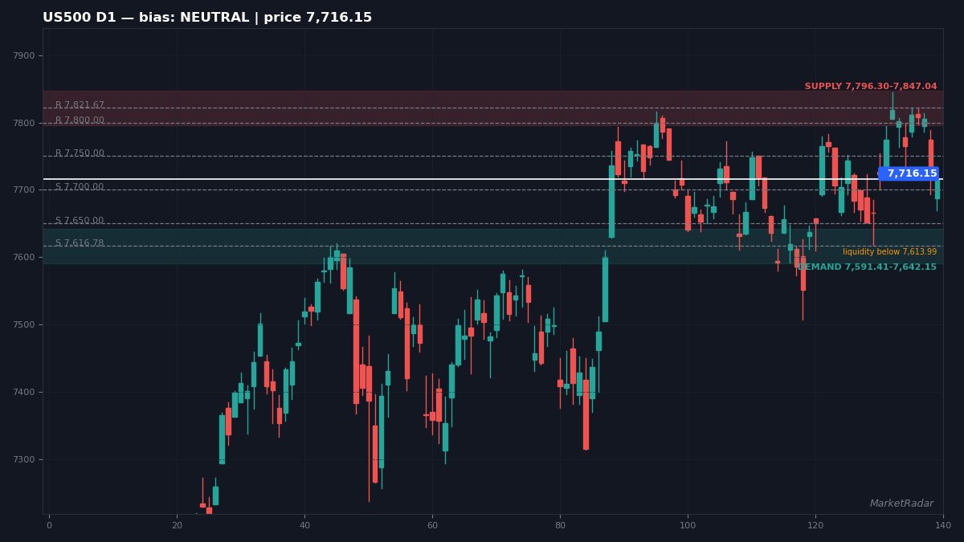Click the x-axis tick label 120
The width and height of the screenshot is (964, 542).
(815, 526)
